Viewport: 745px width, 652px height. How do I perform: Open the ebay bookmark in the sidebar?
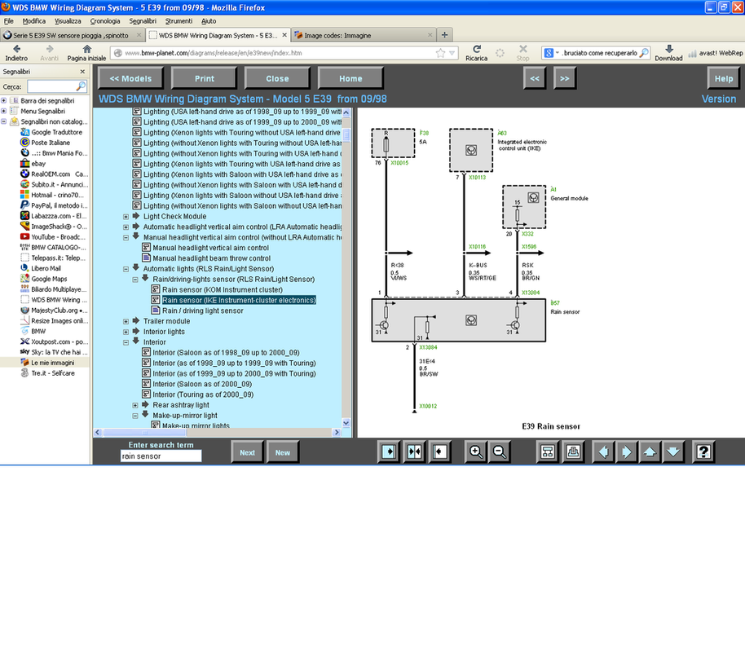[x=33, y=164]
